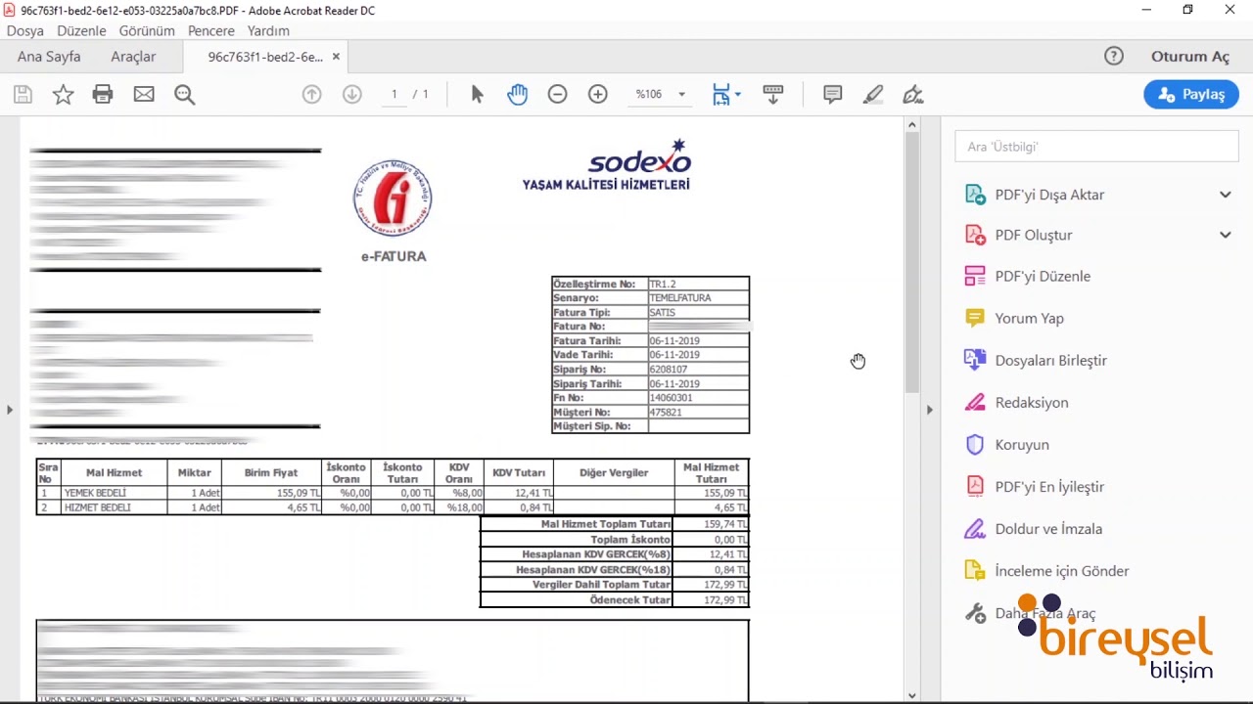Go to previous page arrow
Viewport: 1253px width, 704px height.
point(311,95)
